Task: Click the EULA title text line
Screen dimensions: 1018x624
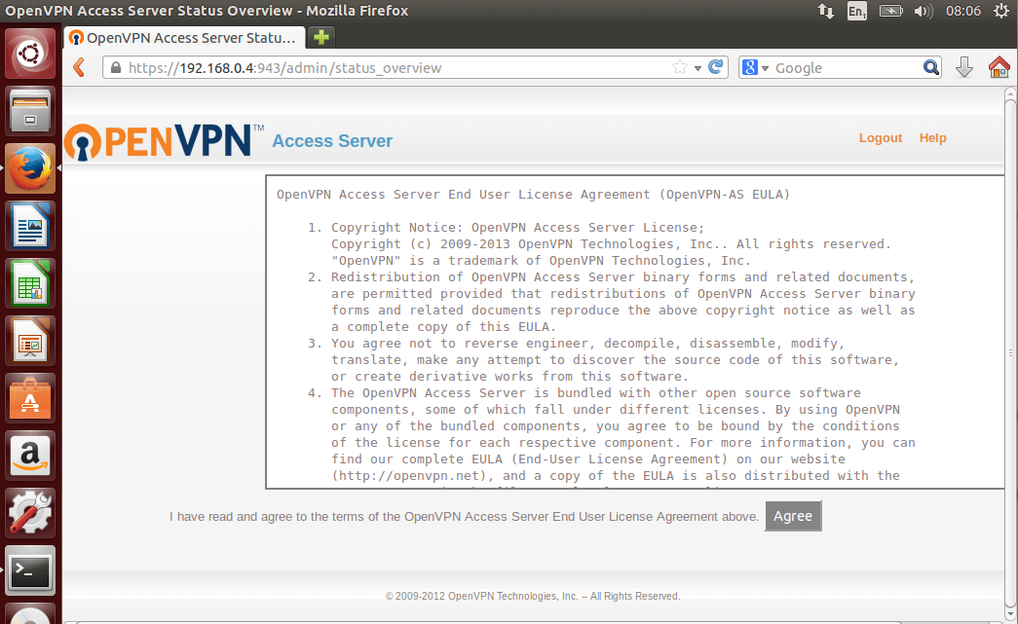Action: coord(533,194)
